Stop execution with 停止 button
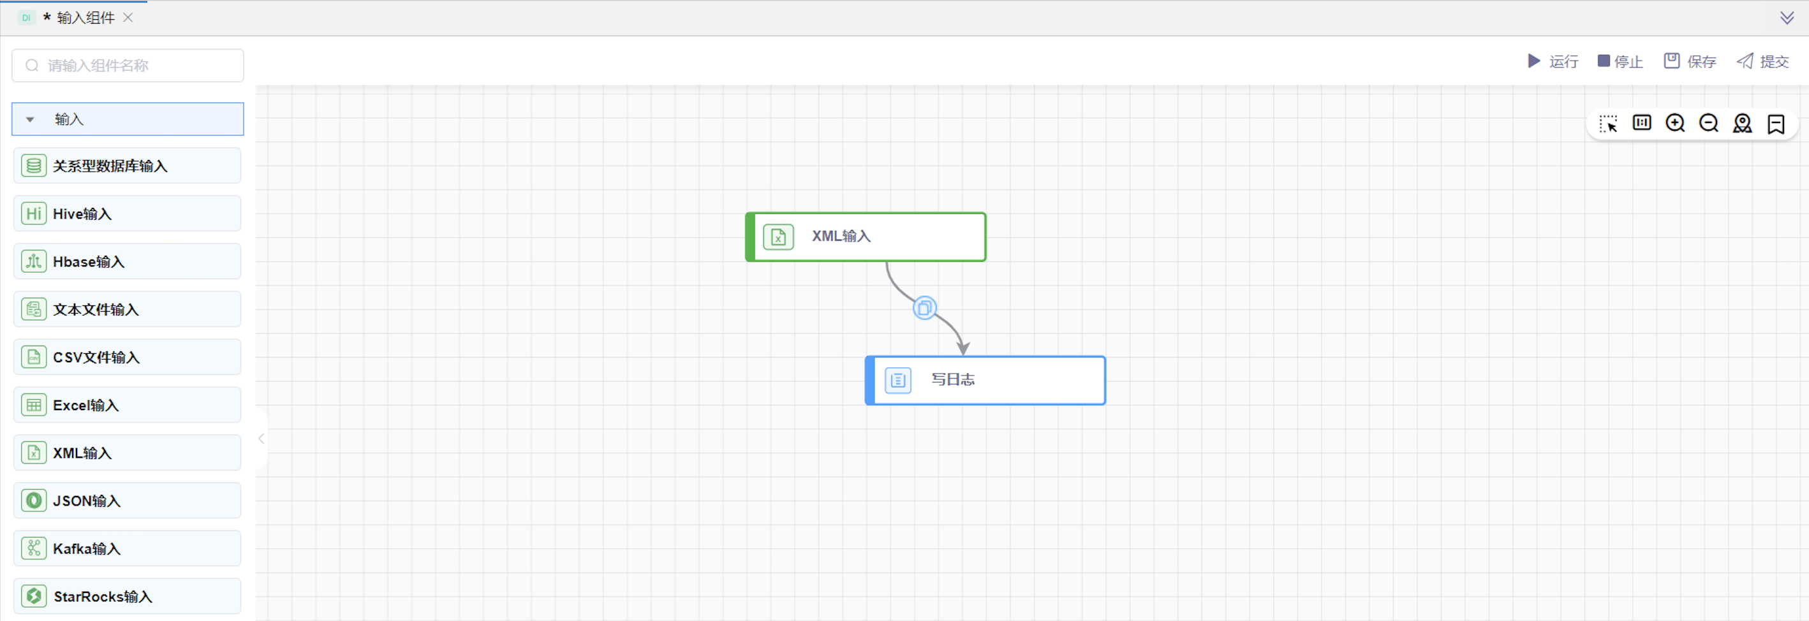Viewport: 1809px width, 621px height. click(x=1620, y=62)
